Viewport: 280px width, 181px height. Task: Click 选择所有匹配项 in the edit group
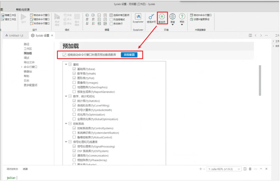[119, 15]
